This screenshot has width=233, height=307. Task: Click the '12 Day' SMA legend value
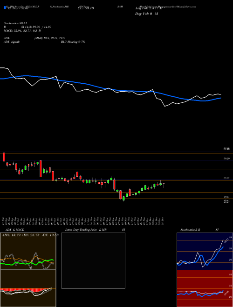18,8
